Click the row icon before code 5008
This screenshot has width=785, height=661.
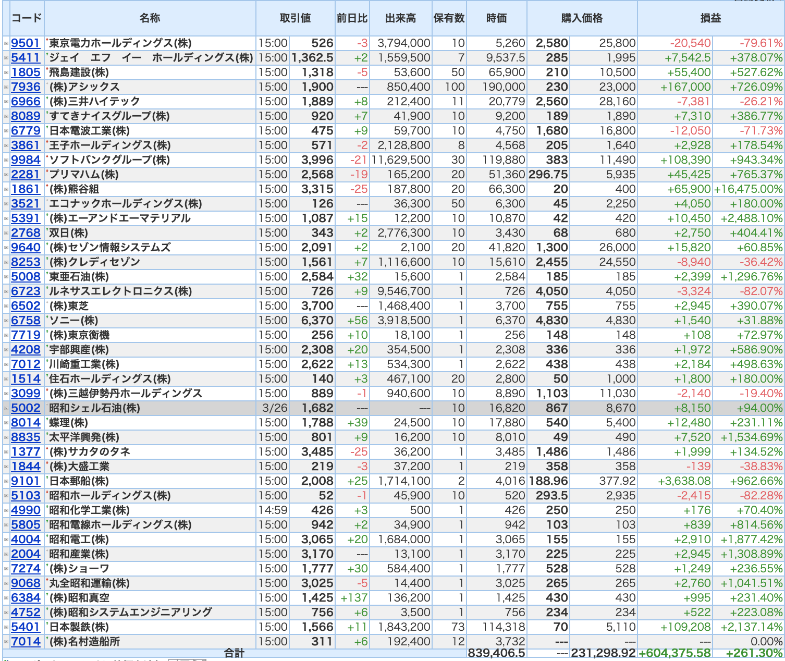click(x=6, y=277)
